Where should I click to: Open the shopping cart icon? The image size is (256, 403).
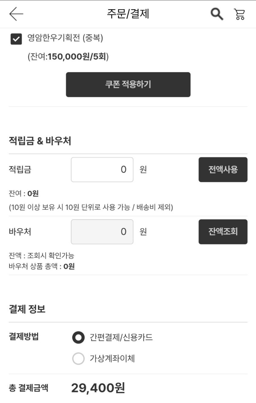pos(240,14)
